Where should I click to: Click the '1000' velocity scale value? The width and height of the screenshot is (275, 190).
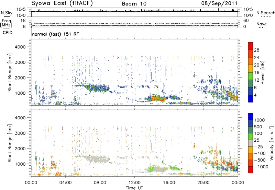click(260, 120)
